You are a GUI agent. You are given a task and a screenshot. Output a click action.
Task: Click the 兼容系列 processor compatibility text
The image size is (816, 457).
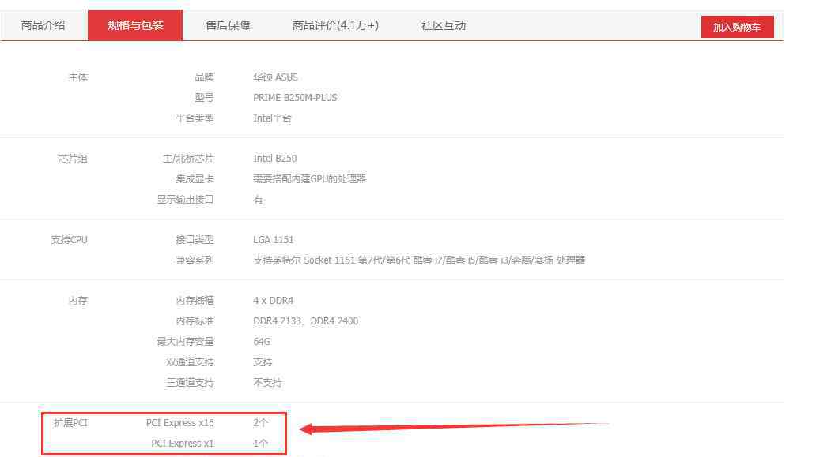(419, 260)
